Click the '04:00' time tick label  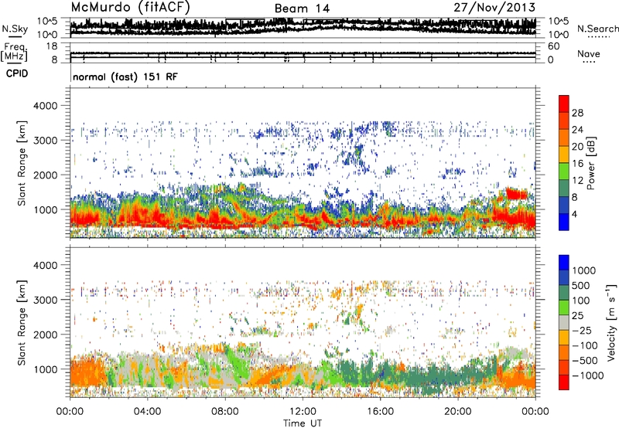pyautogui.click(x=147, y=412)
